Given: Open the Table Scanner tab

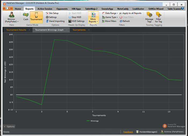Looking at the screenshot, I should [x=174, y=9].
